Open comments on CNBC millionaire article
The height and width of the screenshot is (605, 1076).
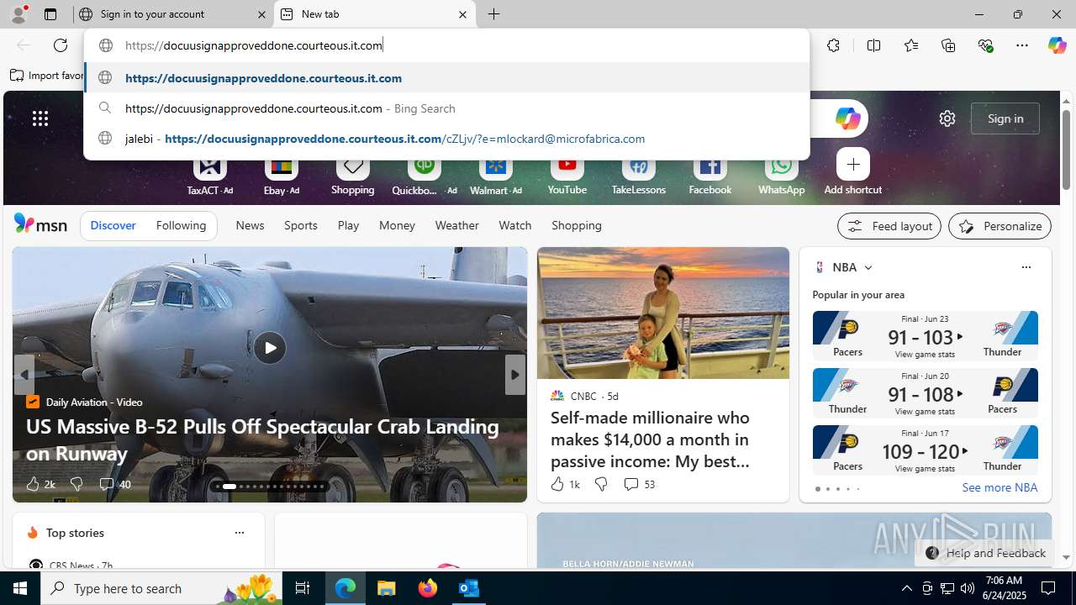coord(639,484)
